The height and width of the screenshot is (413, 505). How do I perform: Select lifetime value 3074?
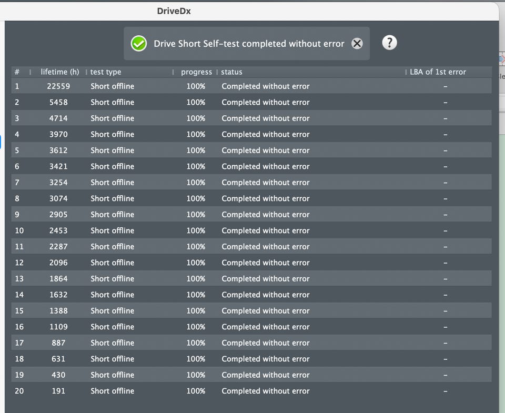click(58, 199)
